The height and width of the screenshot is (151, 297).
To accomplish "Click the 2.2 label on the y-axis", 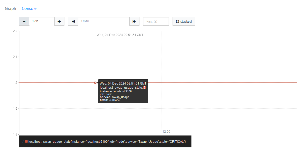I will click(15, 31).
